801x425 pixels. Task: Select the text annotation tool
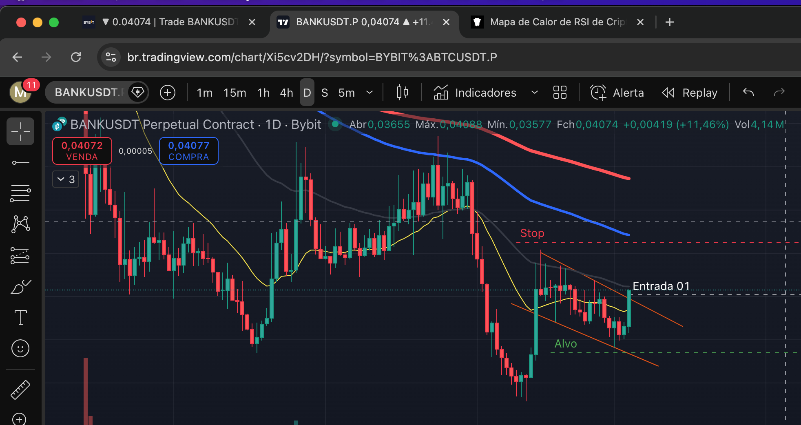click(x=20, y=317)
